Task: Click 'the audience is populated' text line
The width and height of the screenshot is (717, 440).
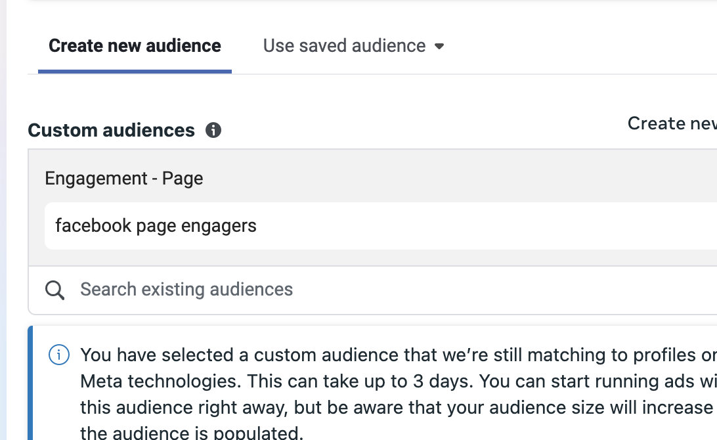Action: point(191,432)
